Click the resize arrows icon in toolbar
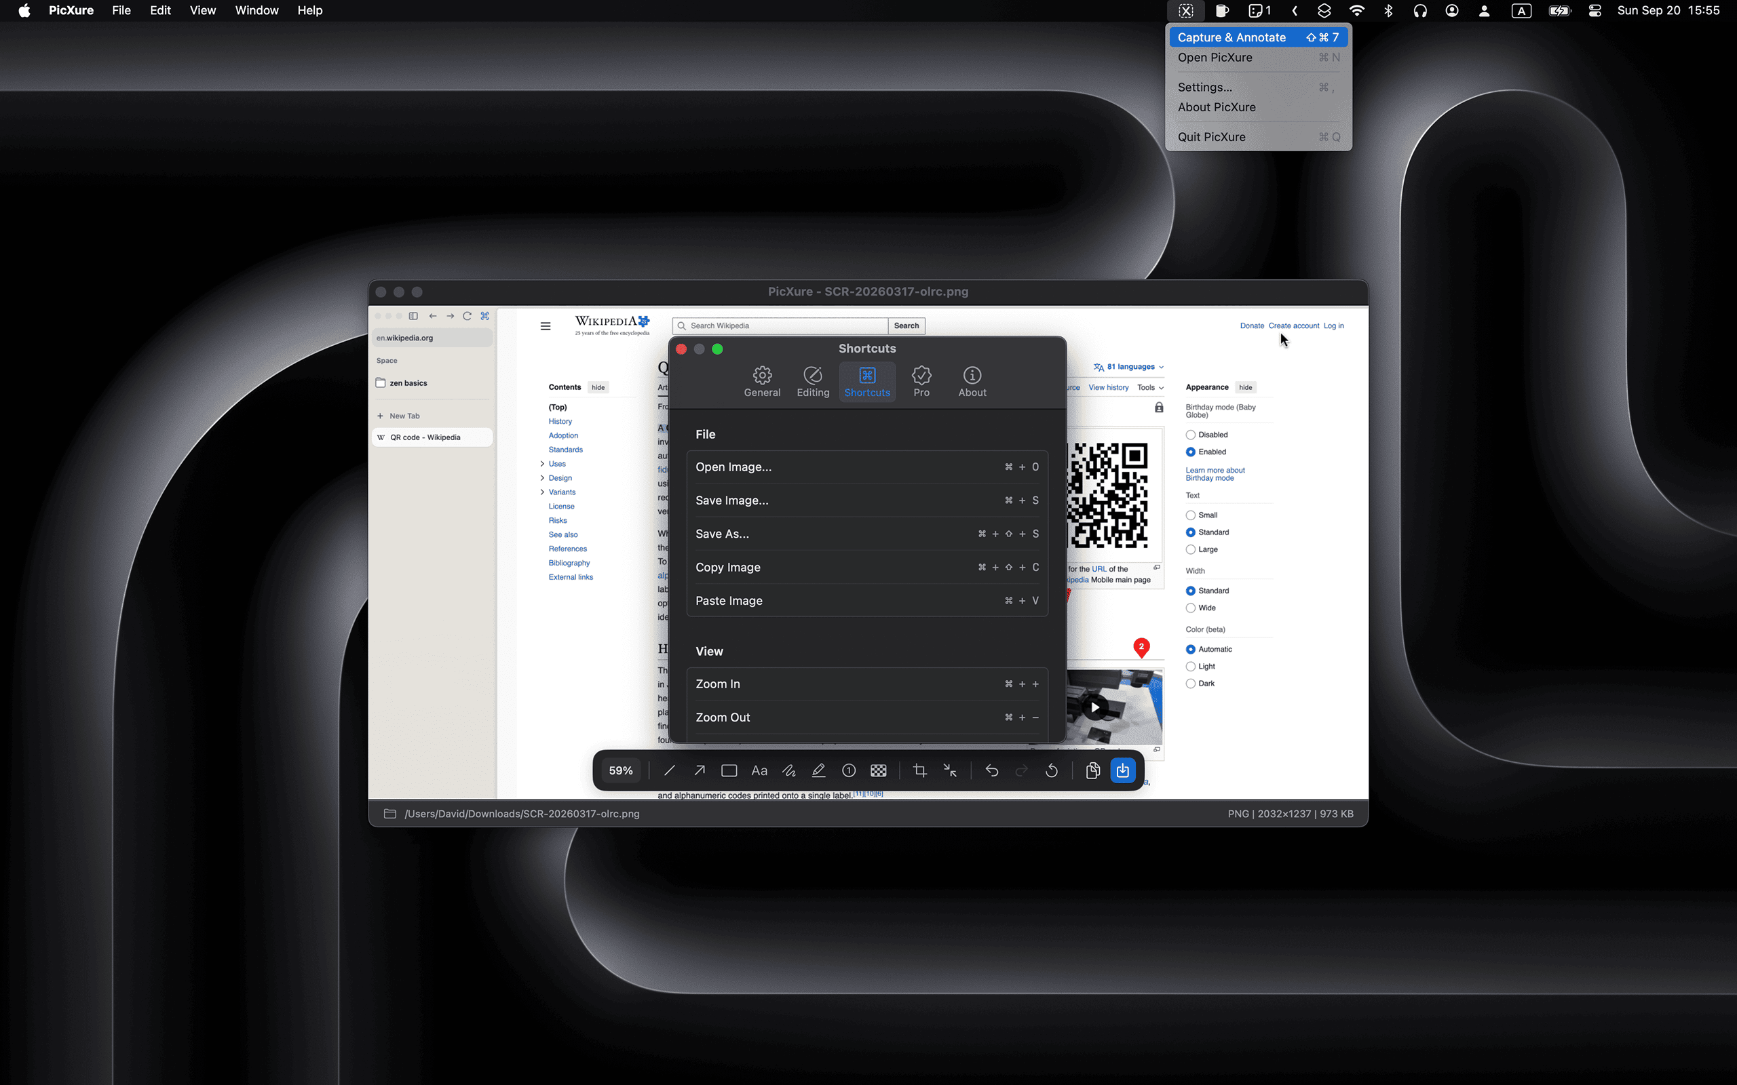Viewport: 1737px width, 1085px height. coord(950,770)
